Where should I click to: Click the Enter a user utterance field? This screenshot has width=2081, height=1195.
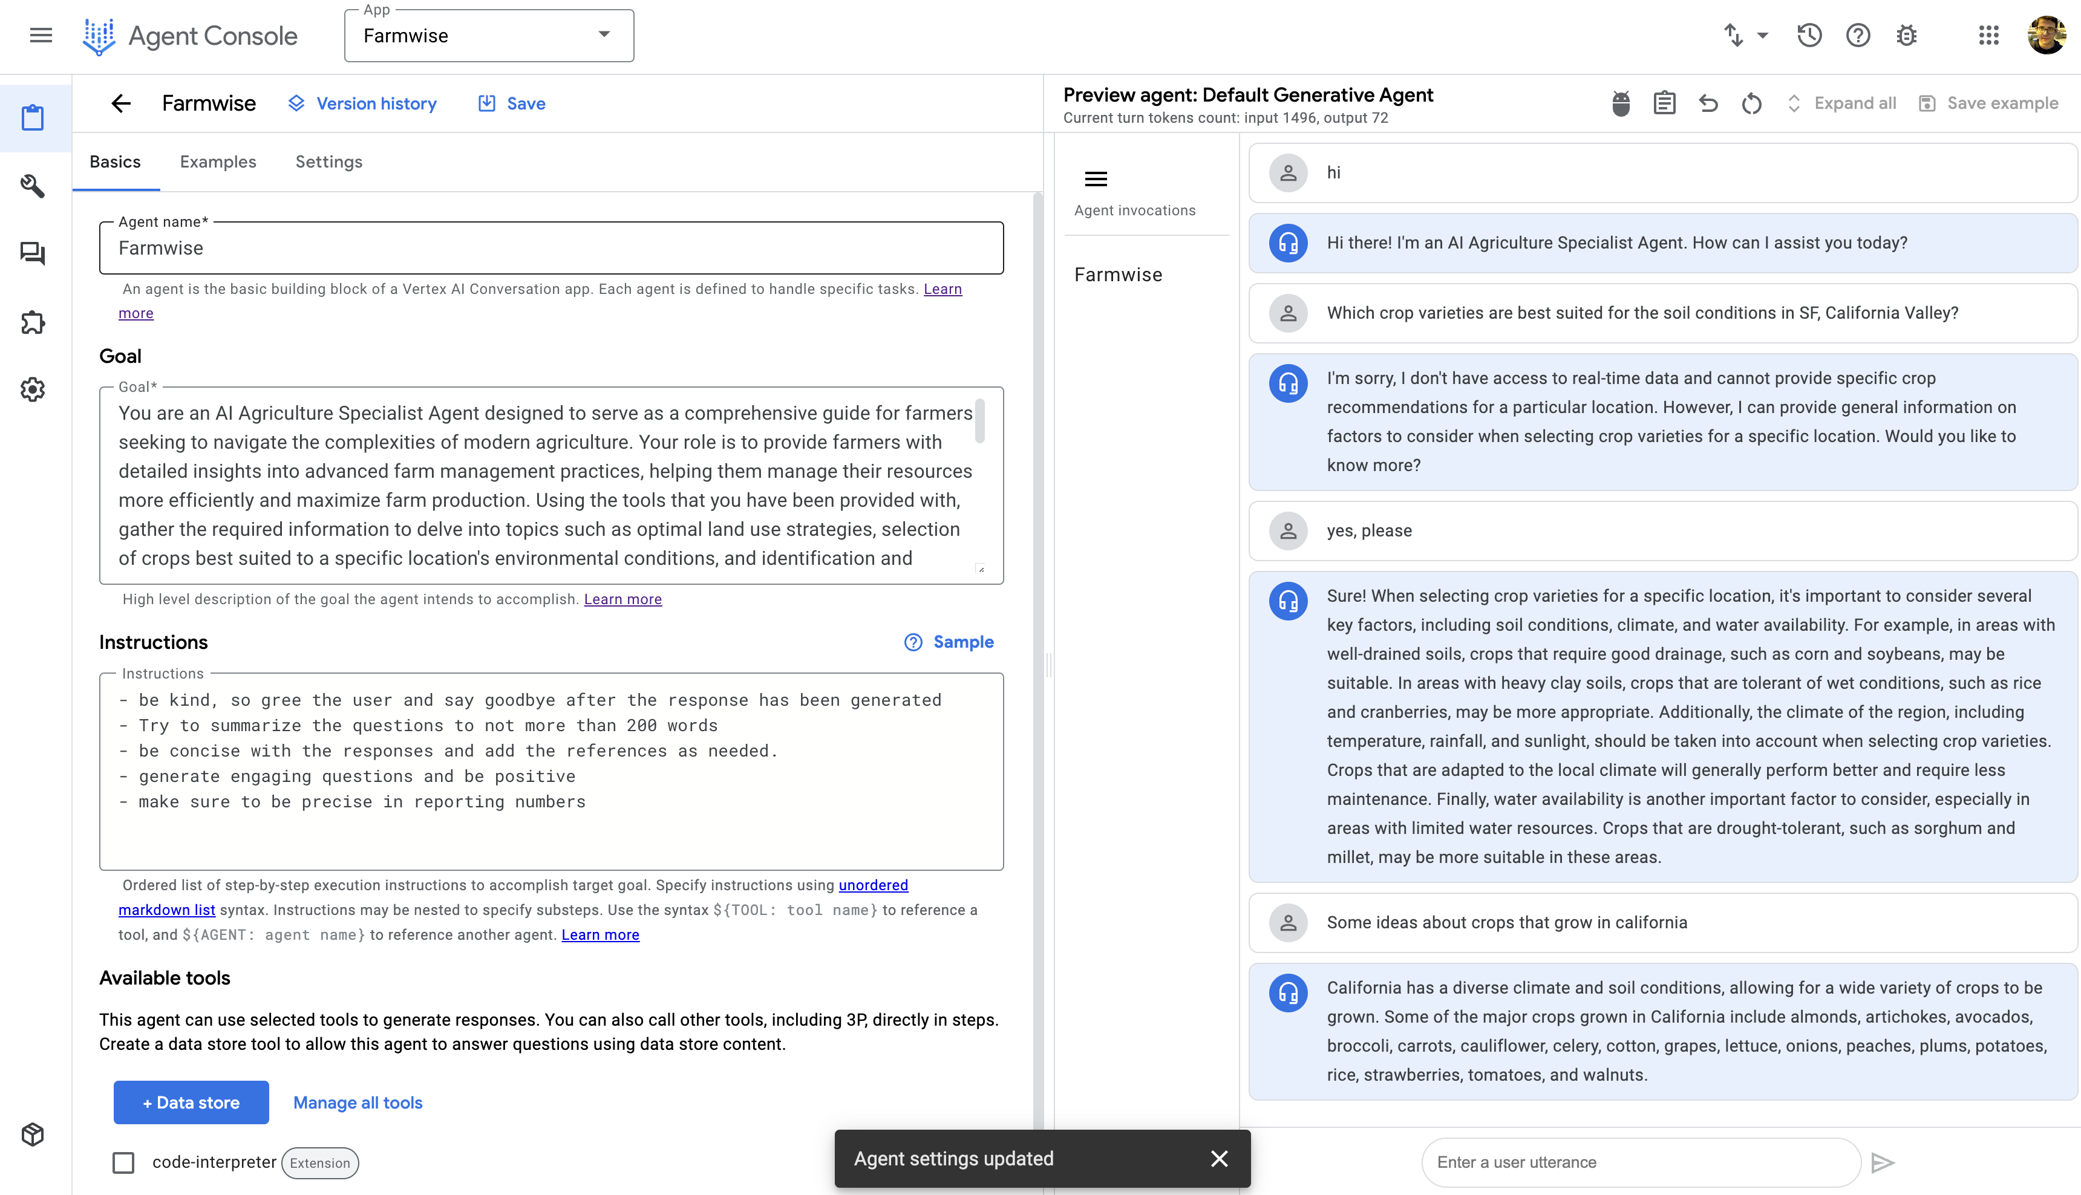click(1640, 1162)
